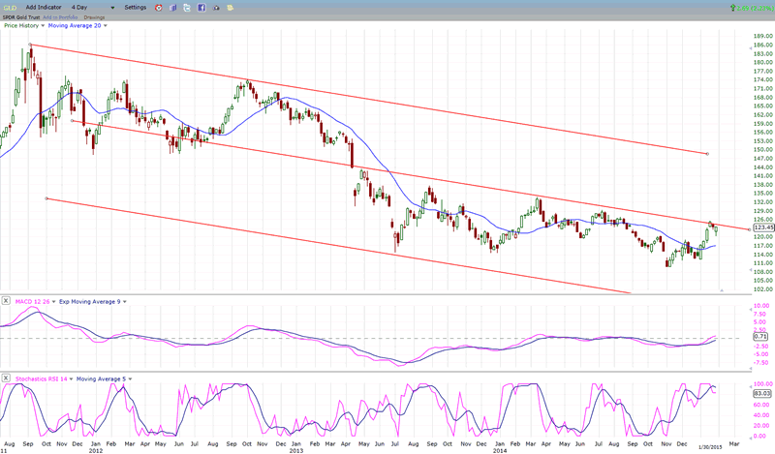775x454 pixels.
Task: Close the MACD indicator panel
Action: point(6,301)
